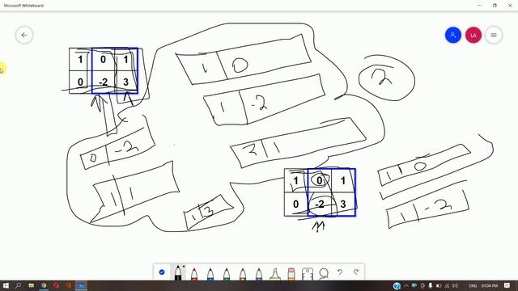Viewport: 518px width, 291px height.
Task: Select the yellow highlighter
Action: coord(275,274)
